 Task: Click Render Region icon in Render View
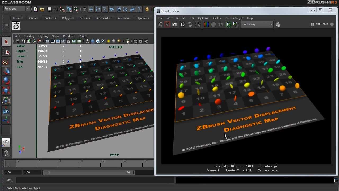tap(167, 24)
